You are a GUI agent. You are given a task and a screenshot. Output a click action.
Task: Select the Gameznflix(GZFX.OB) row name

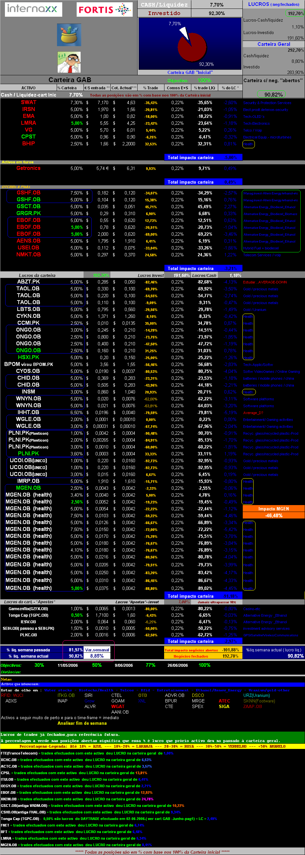click(x=29, y=609)
